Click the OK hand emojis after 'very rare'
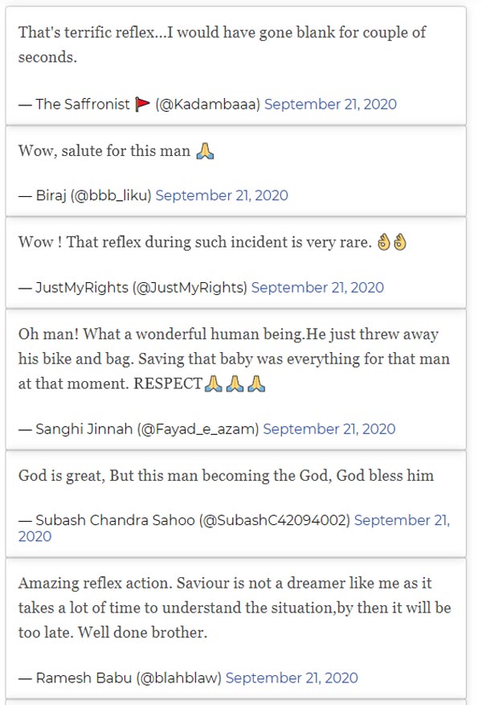 pos(393,242)
